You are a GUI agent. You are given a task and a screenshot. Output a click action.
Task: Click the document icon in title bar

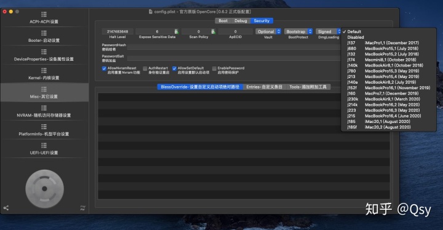click(x=151, y=12)
